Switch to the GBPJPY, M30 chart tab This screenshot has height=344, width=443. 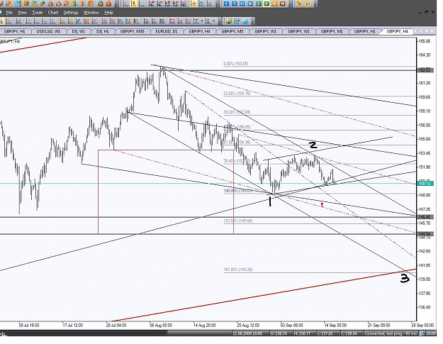point(133,31)
